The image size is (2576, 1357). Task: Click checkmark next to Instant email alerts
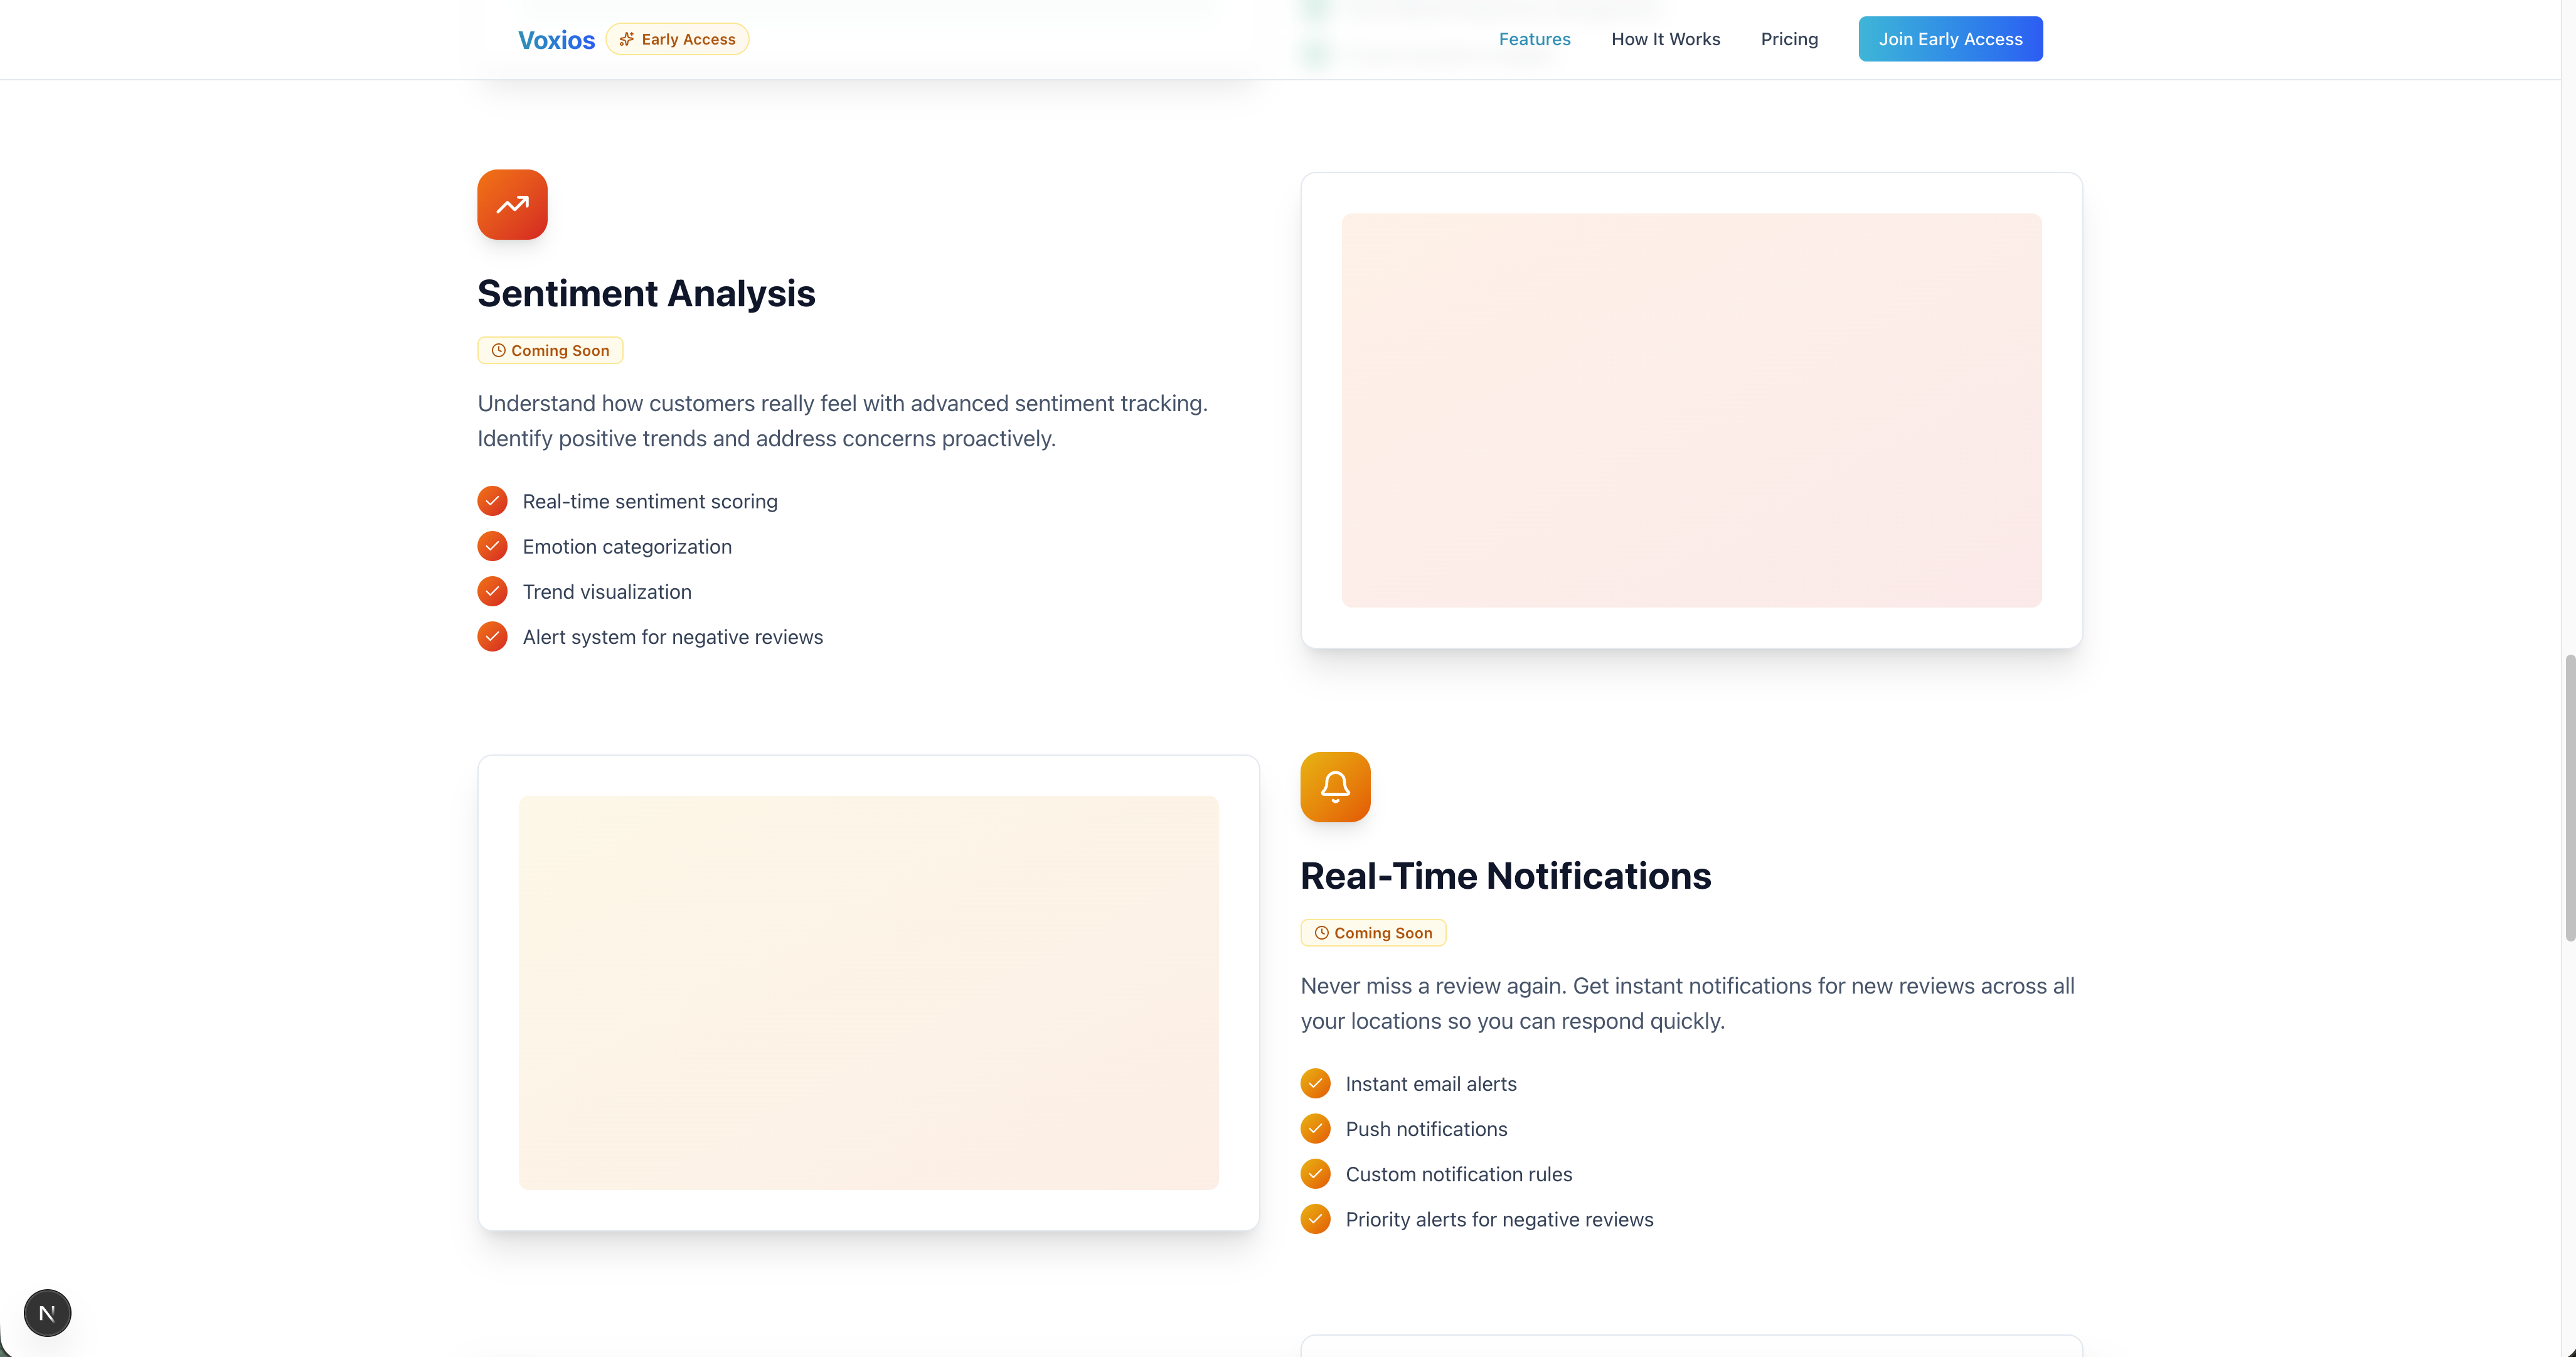[x=1315, y=1084]
